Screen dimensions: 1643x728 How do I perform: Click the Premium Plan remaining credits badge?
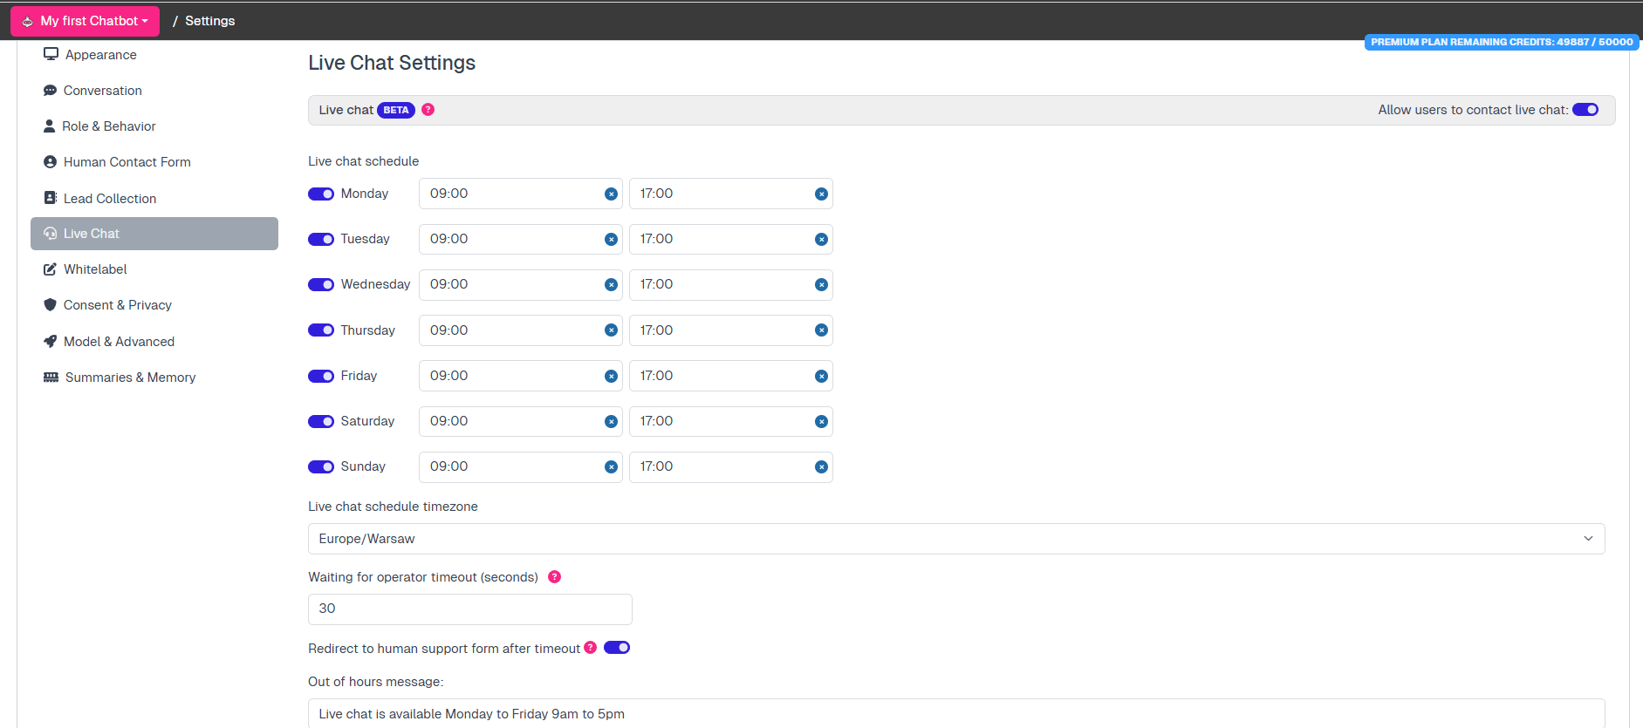point(1501,42)
